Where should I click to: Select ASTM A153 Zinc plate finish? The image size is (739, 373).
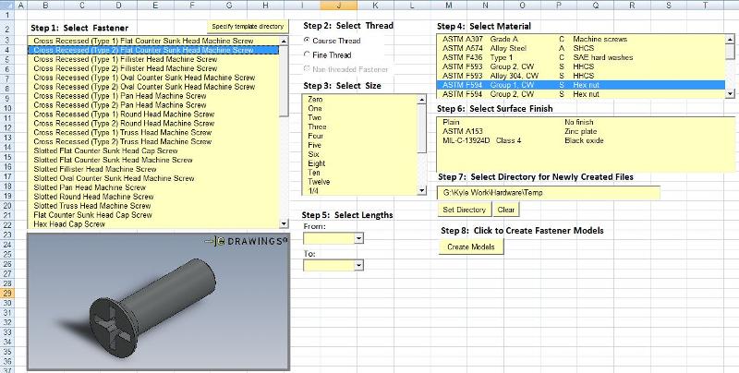tap(585, 131)
